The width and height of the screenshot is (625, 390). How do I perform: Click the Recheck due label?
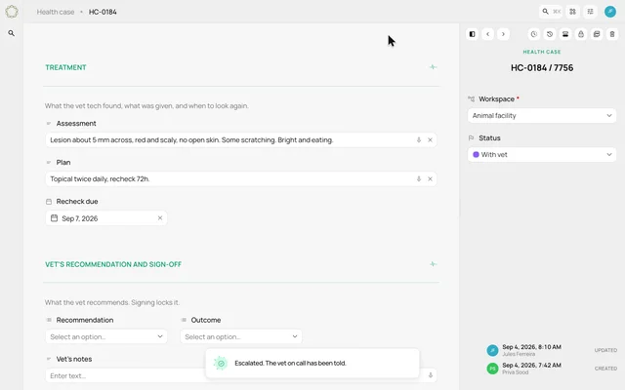[77, 202]
